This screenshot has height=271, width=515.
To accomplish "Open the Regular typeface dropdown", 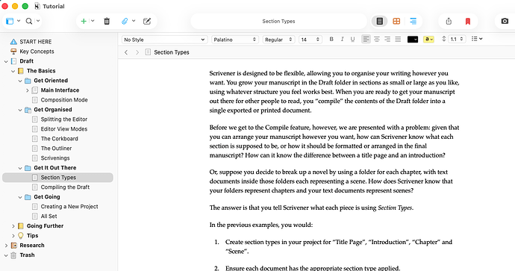I will click(x=278, y=40).
